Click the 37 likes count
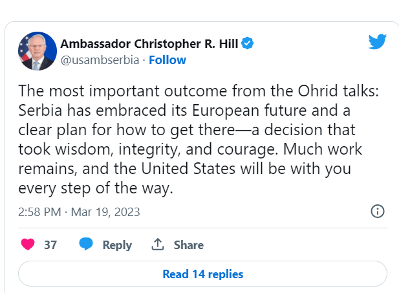The height and width of the screenshot is (293, 399). tap(50, 245)
